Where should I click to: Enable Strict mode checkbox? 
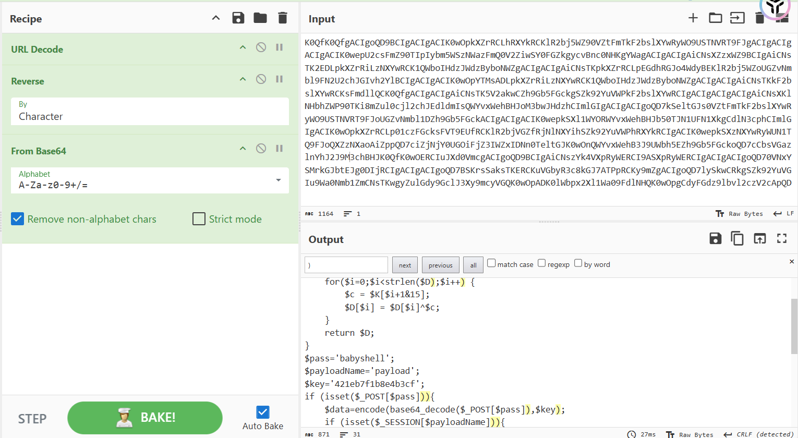pyautogui.click(x=199, y=219)
